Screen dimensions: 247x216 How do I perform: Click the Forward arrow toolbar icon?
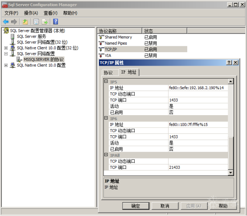(14, 21)
